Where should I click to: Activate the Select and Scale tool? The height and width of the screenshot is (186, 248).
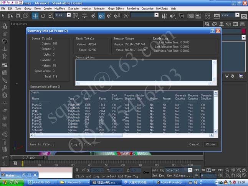click(51, 16)
